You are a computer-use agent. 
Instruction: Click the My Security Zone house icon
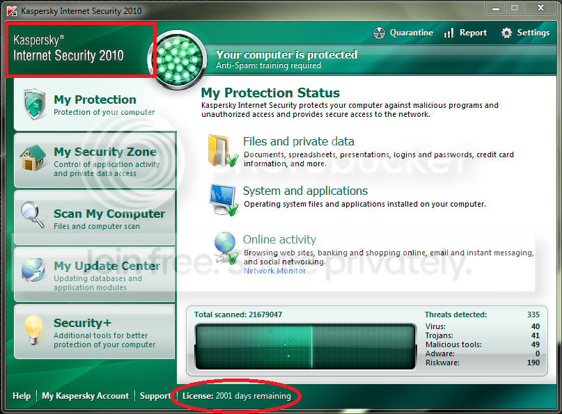pos(33,157)
